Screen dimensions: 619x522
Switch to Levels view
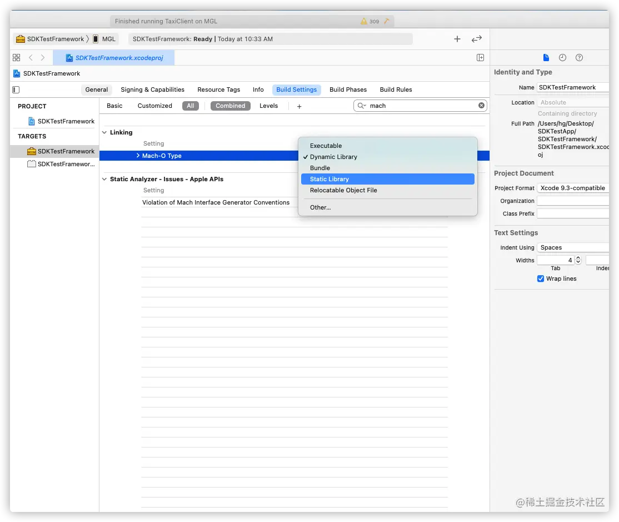(268, 106)
